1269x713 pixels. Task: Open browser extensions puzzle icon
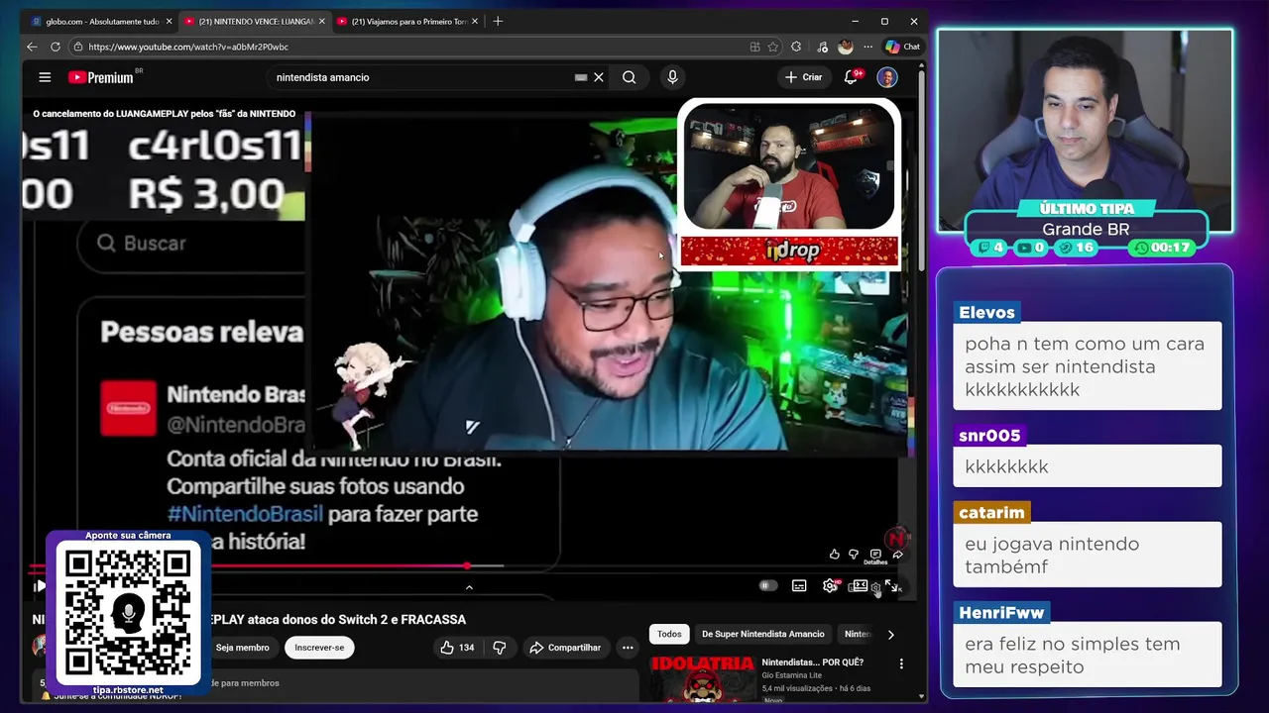796,47
